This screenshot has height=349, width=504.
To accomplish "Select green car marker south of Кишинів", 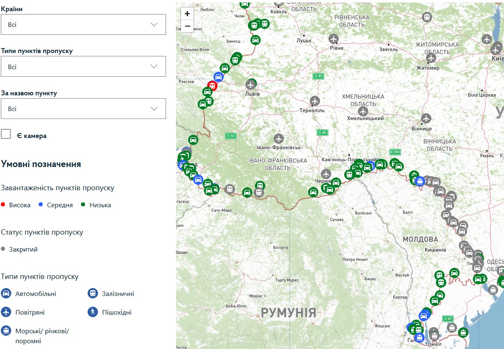I will [455, 273].
